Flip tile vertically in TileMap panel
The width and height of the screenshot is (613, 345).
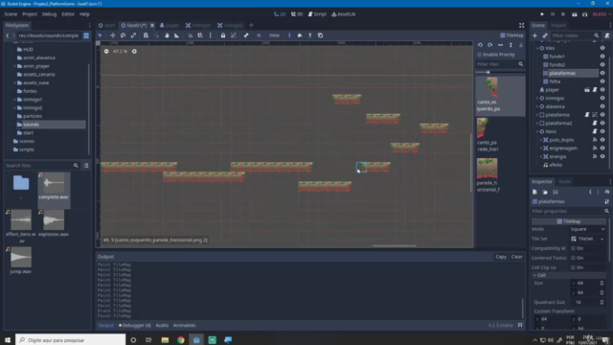point(511,45)
